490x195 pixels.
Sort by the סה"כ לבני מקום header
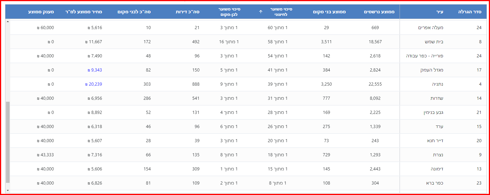pyautogui.click(x=134, y=12)
